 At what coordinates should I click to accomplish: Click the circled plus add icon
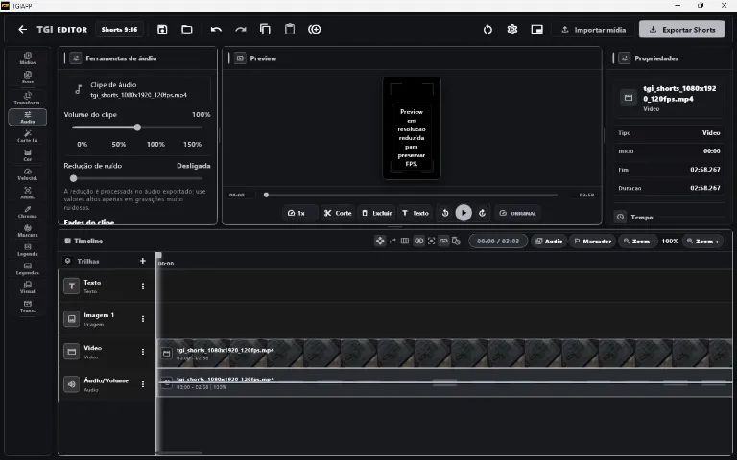(315, 29)
